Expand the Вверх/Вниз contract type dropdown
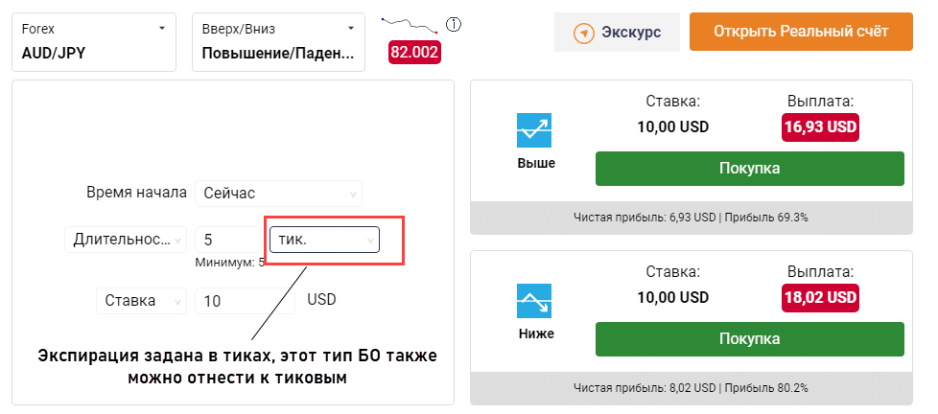The image size is (938, 414). tap(278, 41)
